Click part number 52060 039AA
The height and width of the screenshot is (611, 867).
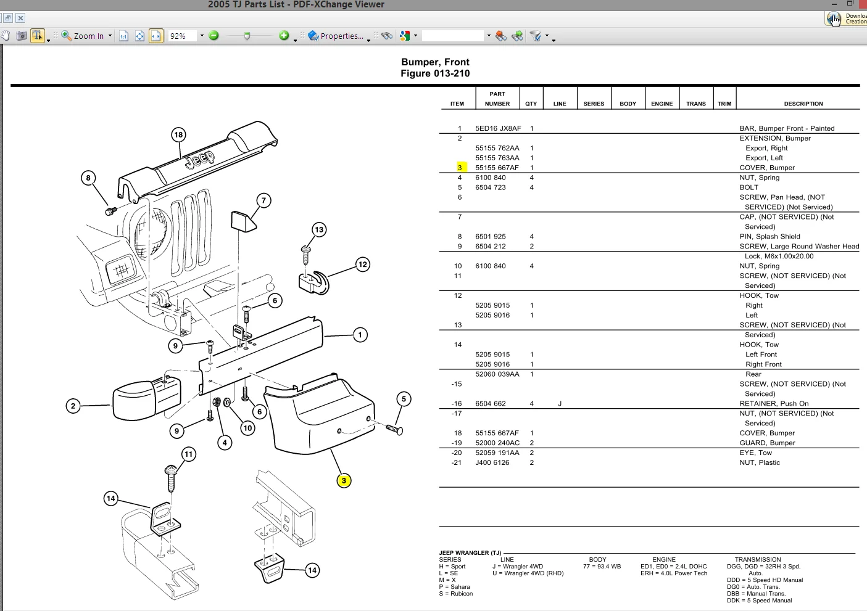(497, 374)
